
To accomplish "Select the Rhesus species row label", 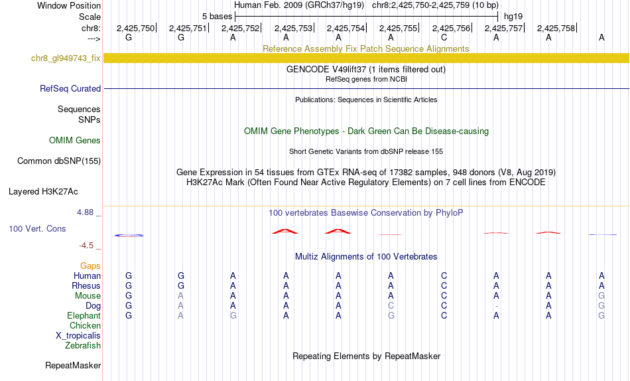I will point(86,285).
